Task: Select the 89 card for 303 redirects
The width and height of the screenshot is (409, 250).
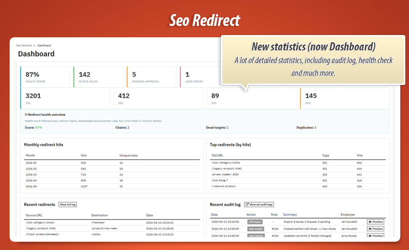Action: (x=251, y=98)
